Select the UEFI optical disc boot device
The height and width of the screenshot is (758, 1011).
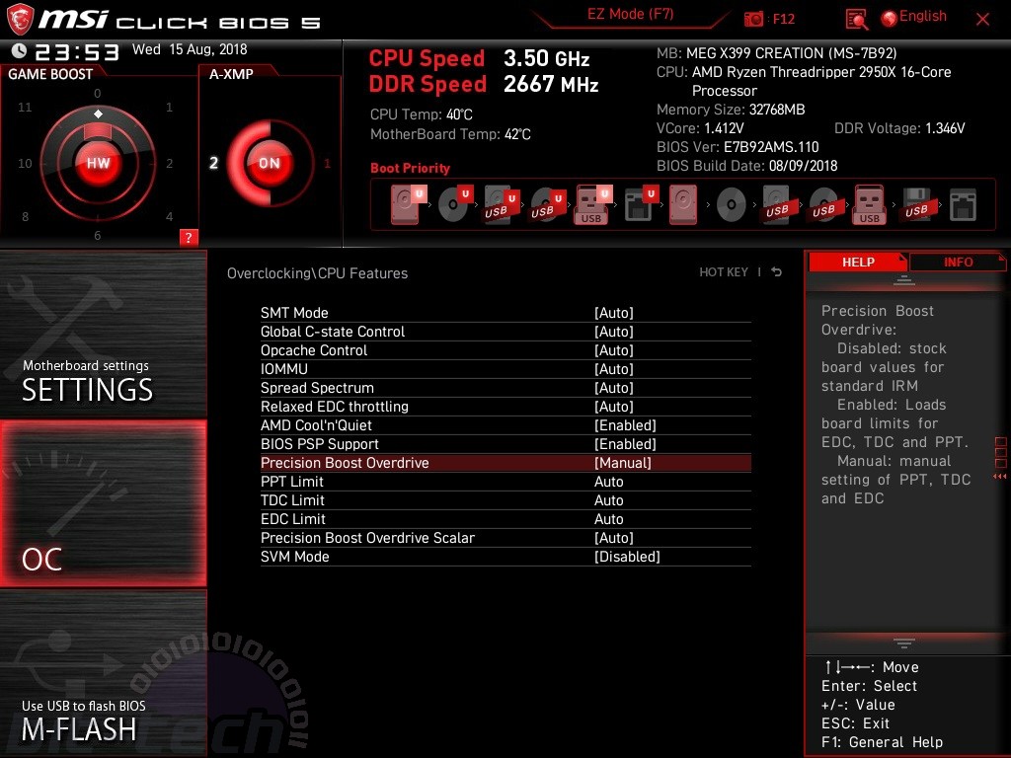coord(454,204)
